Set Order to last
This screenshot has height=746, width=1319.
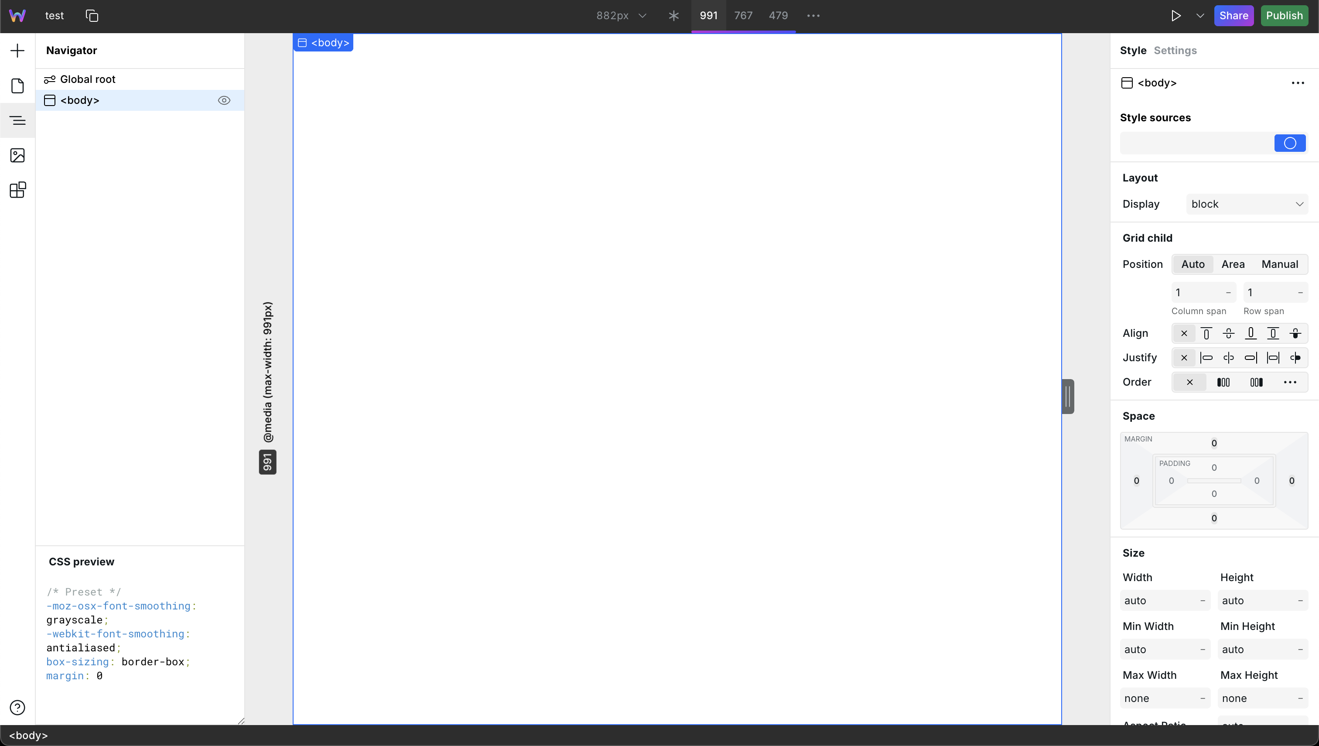[1257, 382]
